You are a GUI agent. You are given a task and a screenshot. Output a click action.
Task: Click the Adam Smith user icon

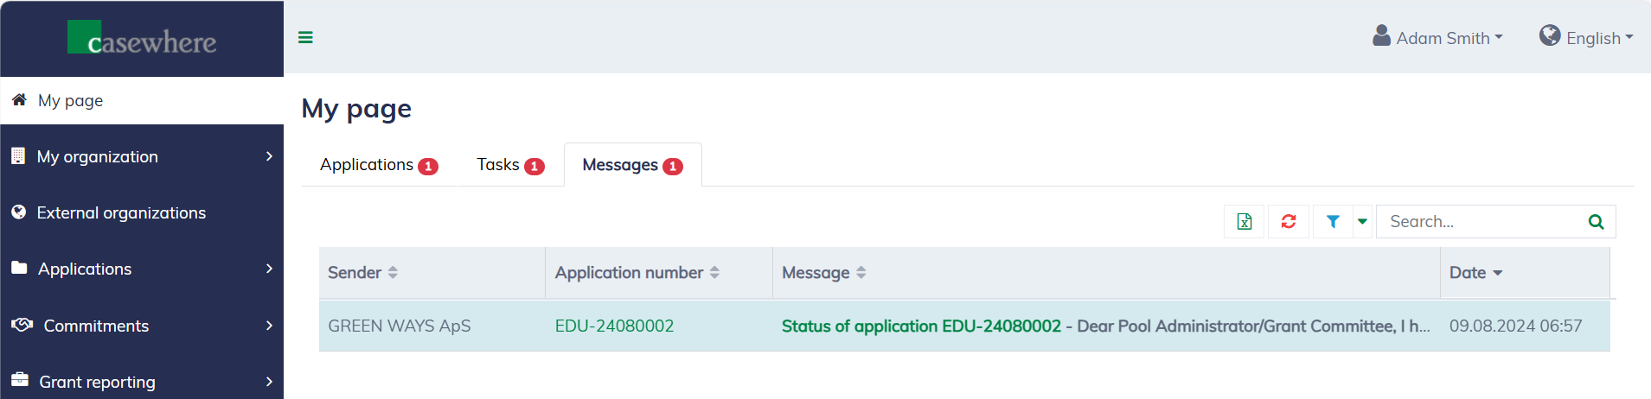[1381, 36]
